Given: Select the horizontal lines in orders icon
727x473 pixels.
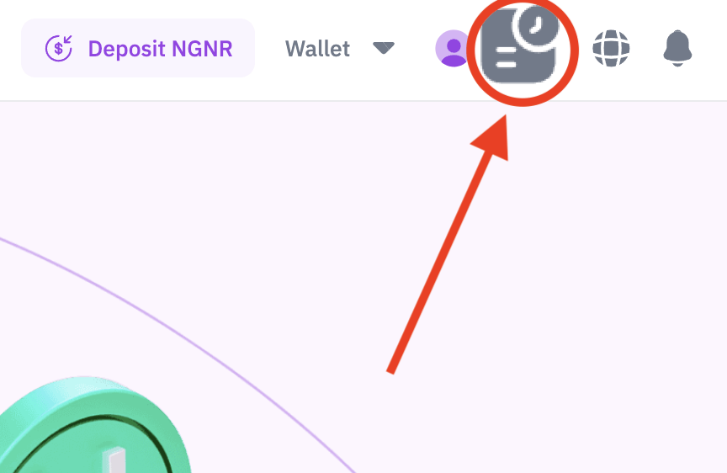Looking at the screenshot, I should click(x=506, y=56).
